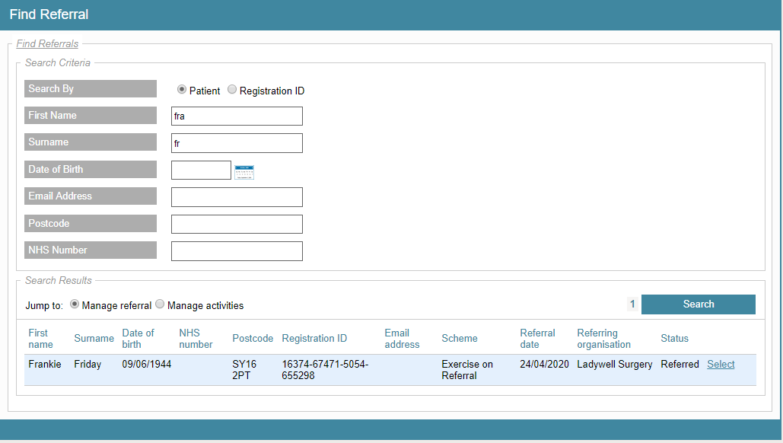Viewport: 783px width, 443px height.
Task: Click the 09/06/1944 date of birth cell
Action: pyautogui.click(x=147, y=364)
